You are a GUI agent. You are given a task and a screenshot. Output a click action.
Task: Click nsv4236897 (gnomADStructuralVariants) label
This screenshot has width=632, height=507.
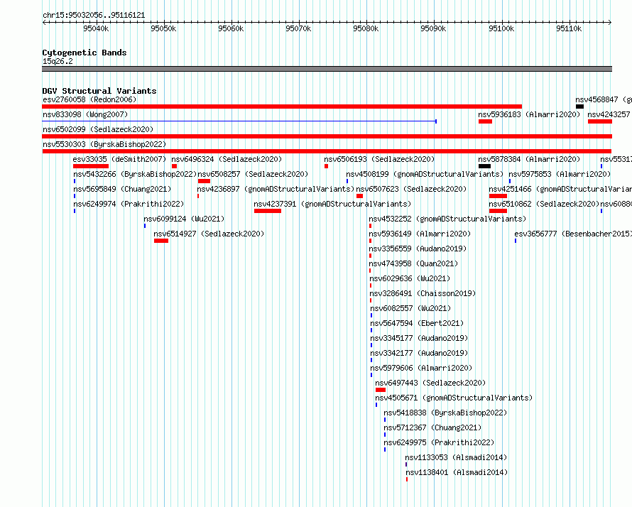pos(276,189)
